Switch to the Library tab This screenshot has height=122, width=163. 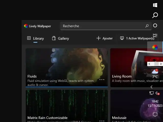point(35,38)
